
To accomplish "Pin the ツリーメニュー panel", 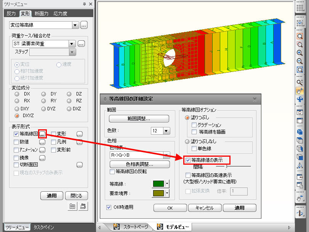I will [x=84, y=4].
